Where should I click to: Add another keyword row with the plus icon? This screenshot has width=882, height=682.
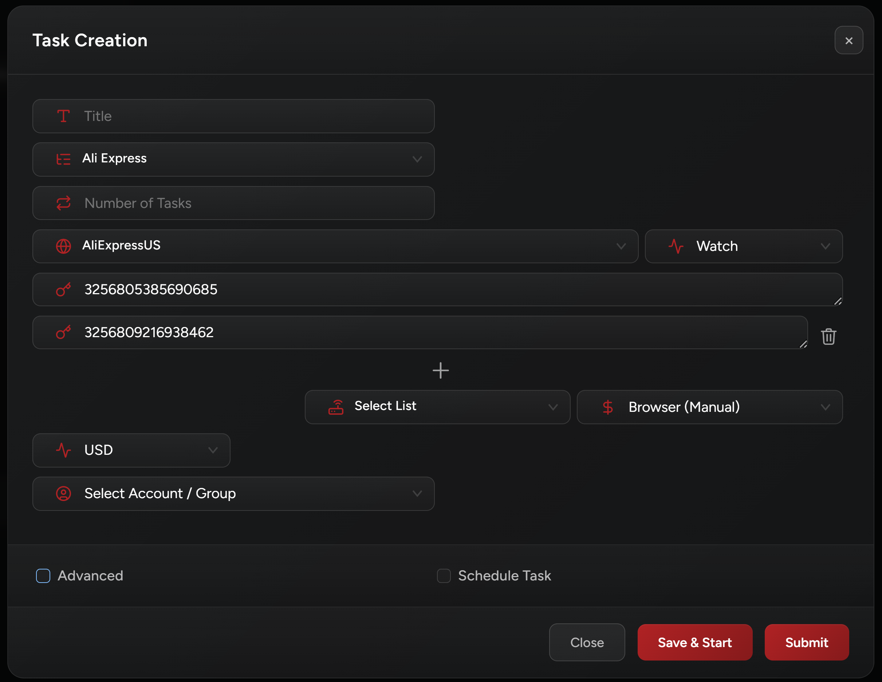pos(441,370)
